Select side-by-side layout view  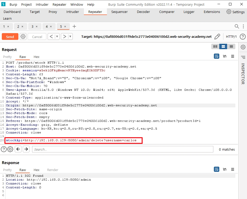click(x=215, y=46)
